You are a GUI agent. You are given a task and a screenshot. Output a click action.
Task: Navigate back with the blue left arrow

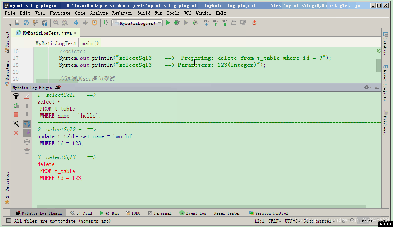click(x=76, y=23)
